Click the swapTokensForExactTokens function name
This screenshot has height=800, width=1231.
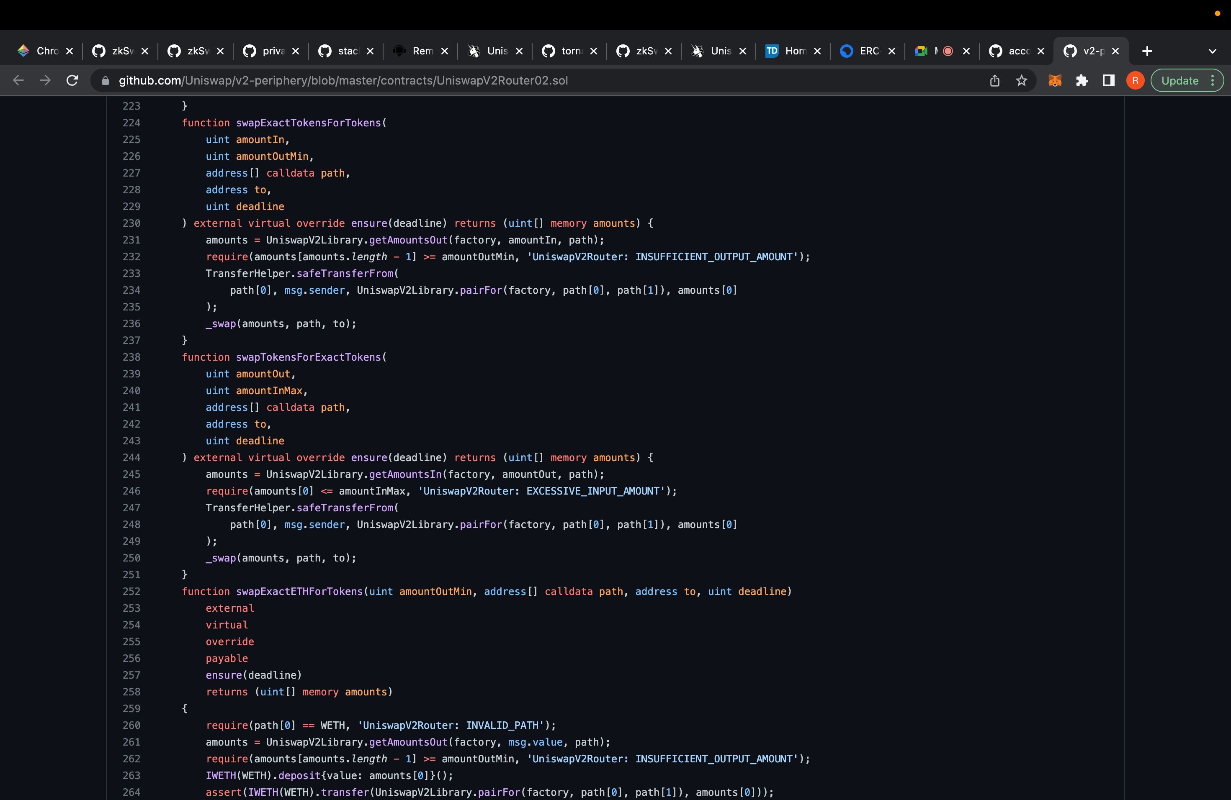(x=308, y=357)
